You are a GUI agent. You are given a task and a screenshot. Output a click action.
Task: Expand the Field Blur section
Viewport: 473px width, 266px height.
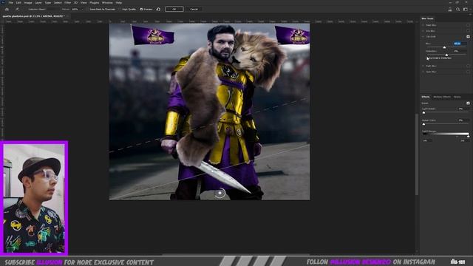(x=423, y=25)
